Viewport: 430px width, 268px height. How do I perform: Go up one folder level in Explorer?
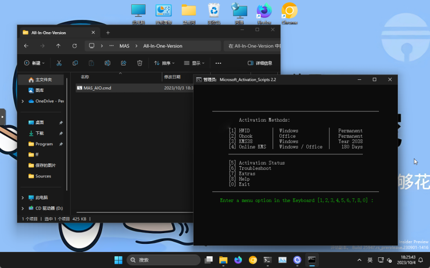click(x=59, y=46)
